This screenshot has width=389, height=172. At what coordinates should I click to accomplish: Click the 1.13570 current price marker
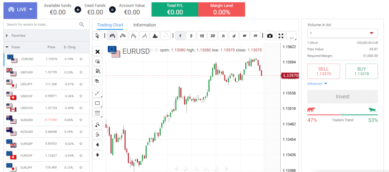click(290, 75)
